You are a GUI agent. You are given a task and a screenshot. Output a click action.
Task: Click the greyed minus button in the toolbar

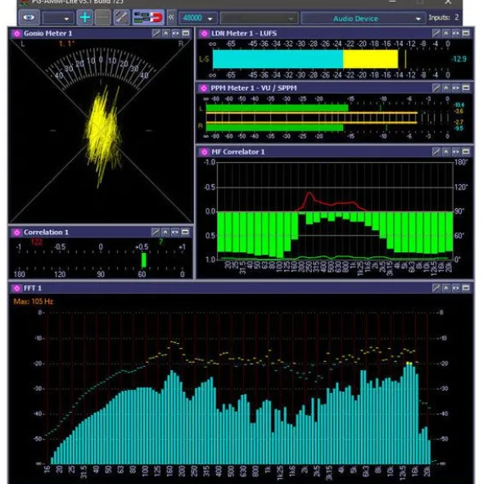[103, 17]
